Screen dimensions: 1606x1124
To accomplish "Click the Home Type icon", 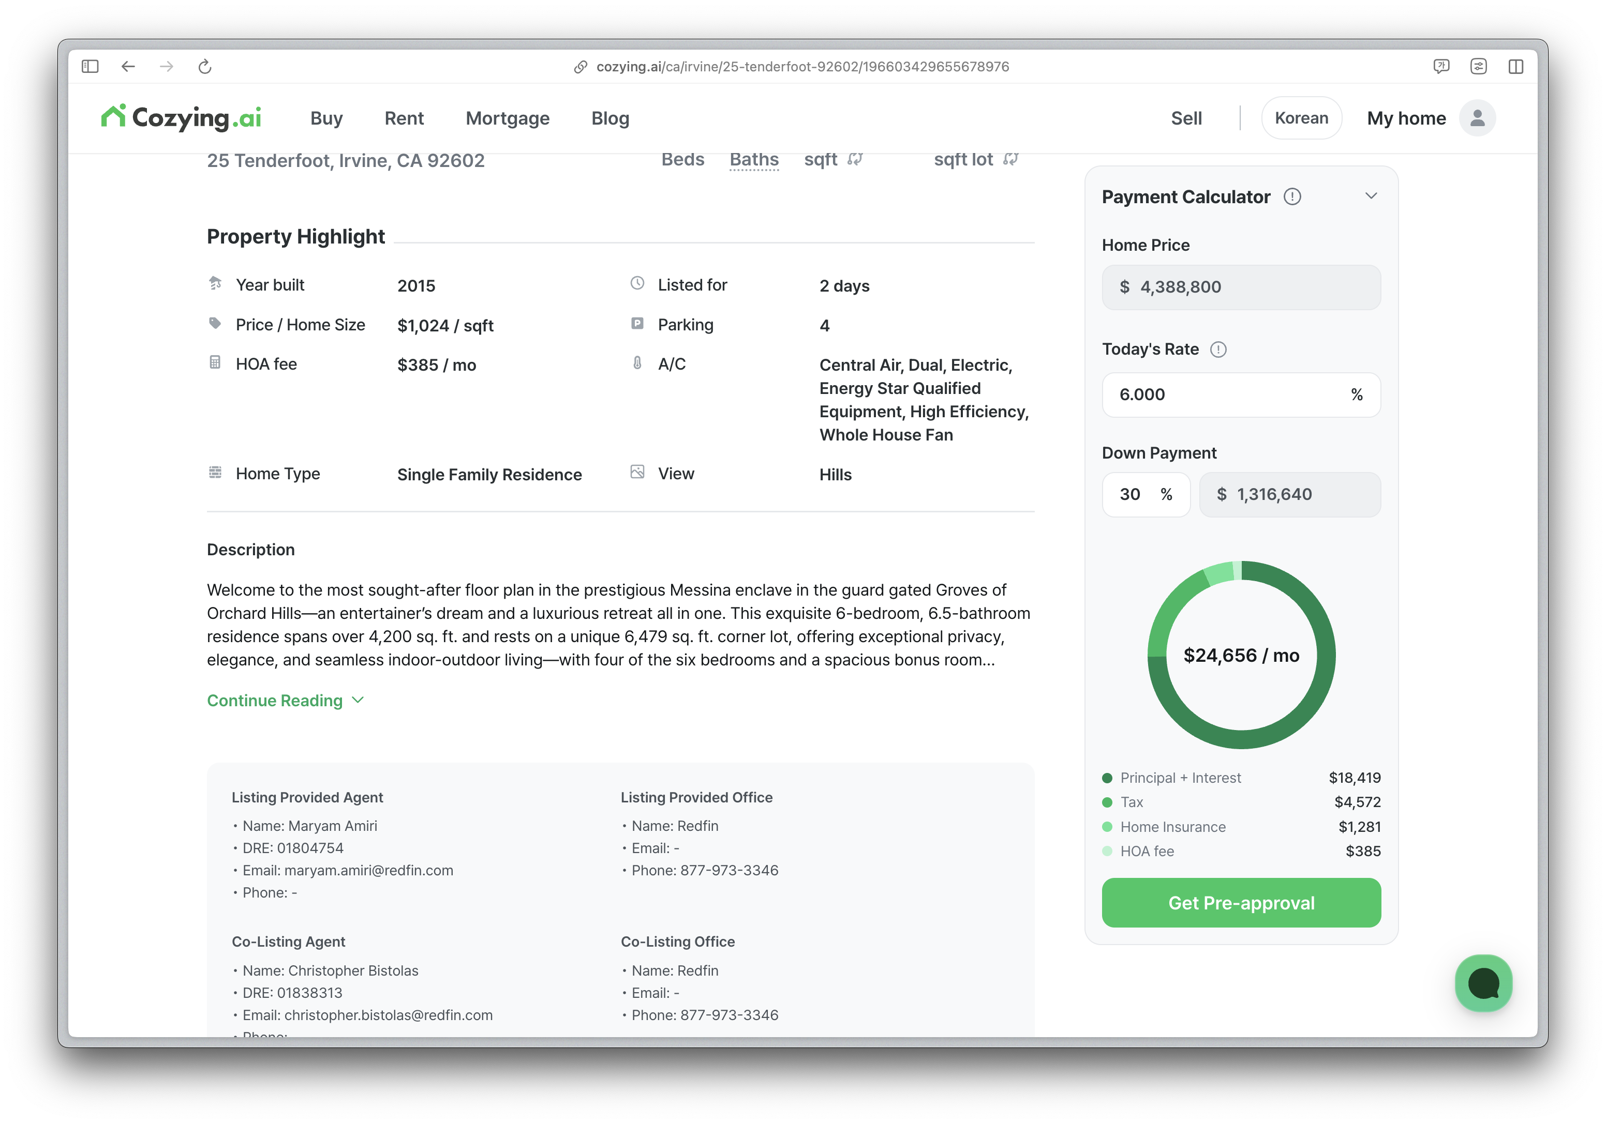I will click(x=215, y=472).
